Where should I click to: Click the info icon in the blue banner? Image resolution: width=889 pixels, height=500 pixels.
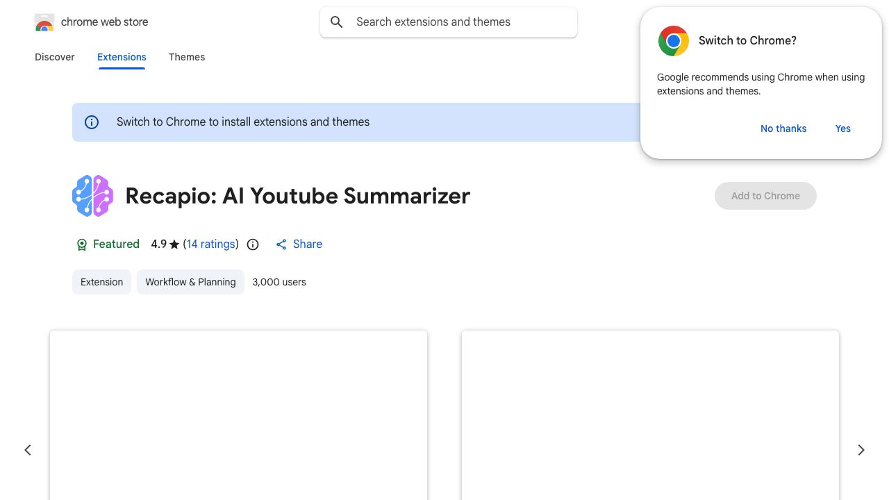click(x=92, y=122)
